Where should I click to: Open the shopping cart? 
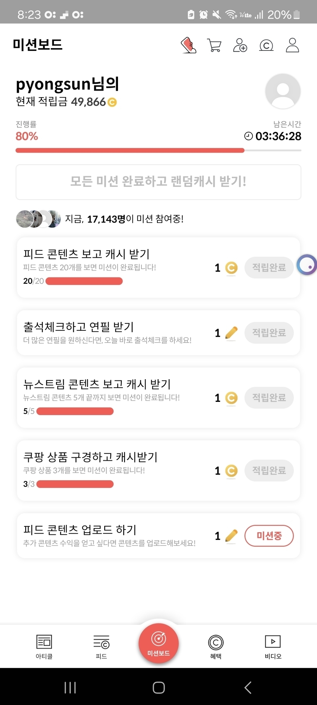point(214,45)
